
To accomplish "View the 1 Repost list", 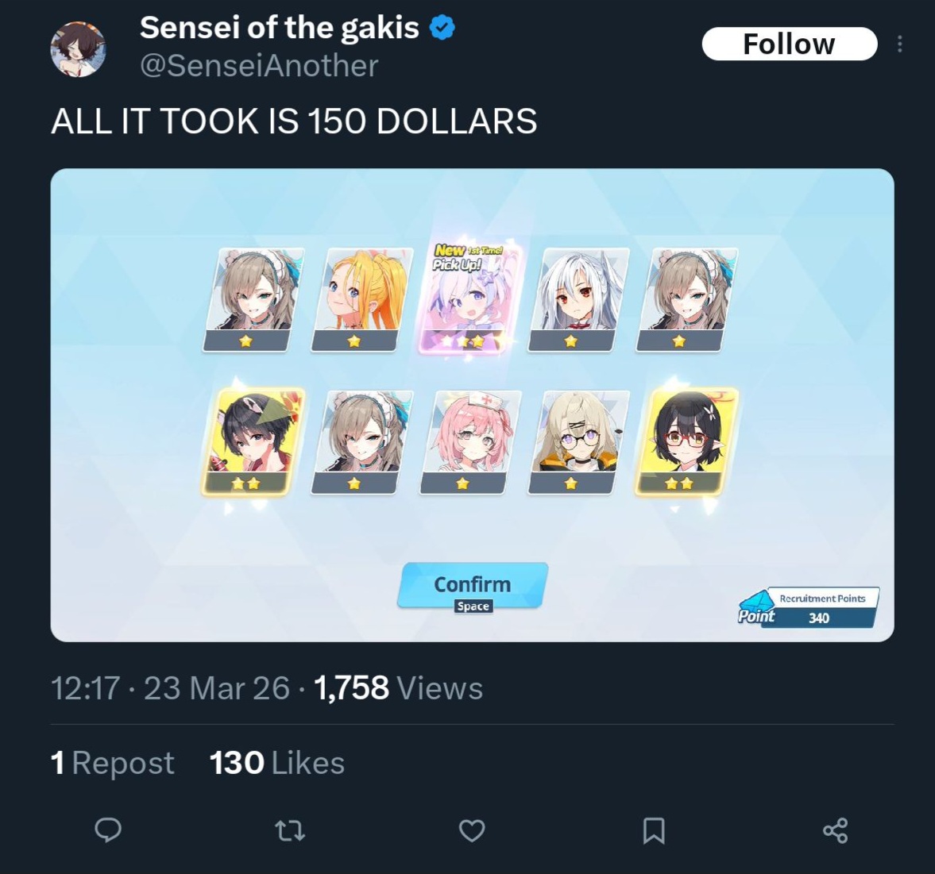I will 113,763.
